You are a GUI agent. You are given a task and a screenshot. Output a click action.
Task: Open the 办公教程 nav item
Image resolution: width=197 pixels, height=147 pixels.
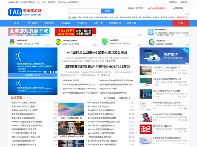point(82,23)
